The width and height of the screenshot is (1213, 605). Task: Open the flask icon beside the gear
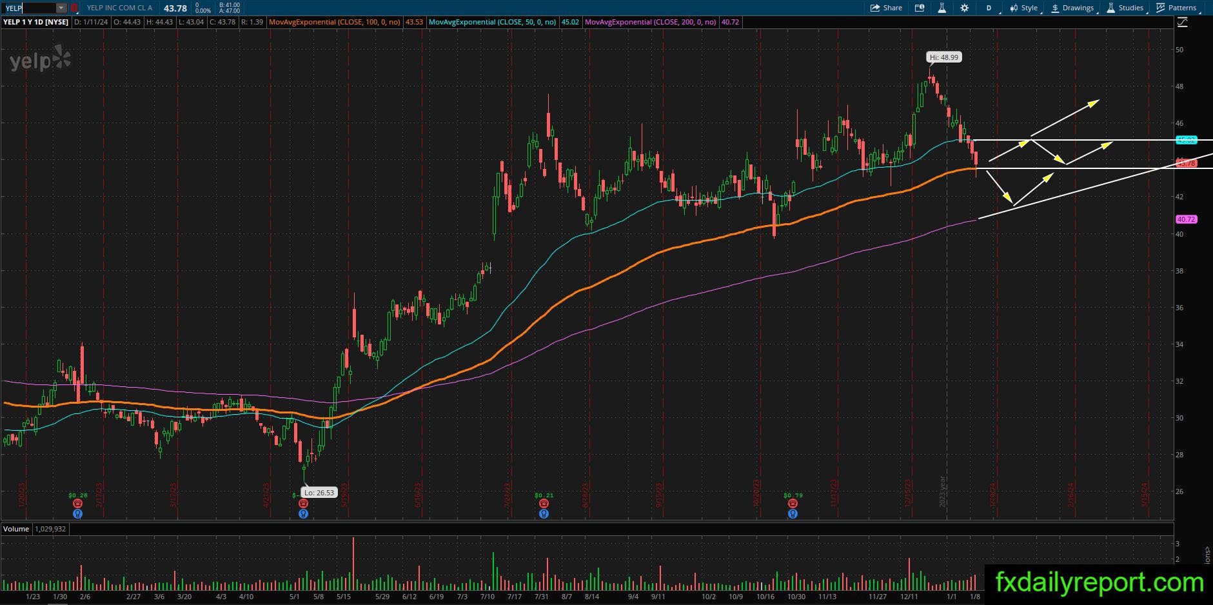942,8
